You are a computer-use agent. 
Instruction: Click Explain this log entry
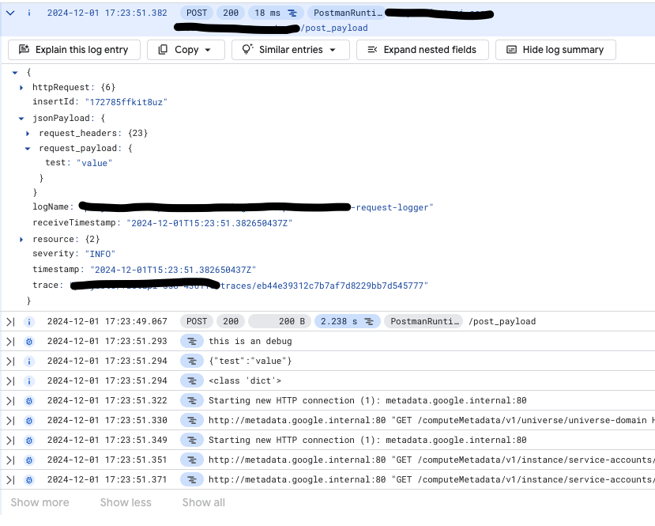73,50
